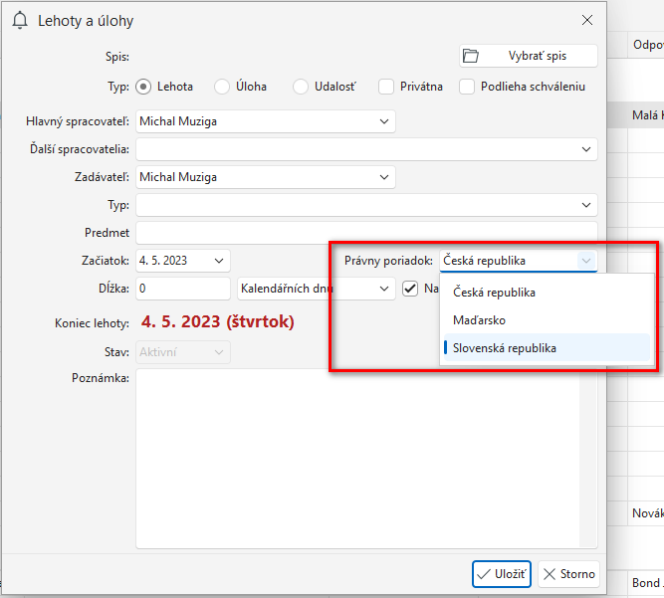Expand the Ďalší spracovatelia dropdown

click(x=366, y=149)
